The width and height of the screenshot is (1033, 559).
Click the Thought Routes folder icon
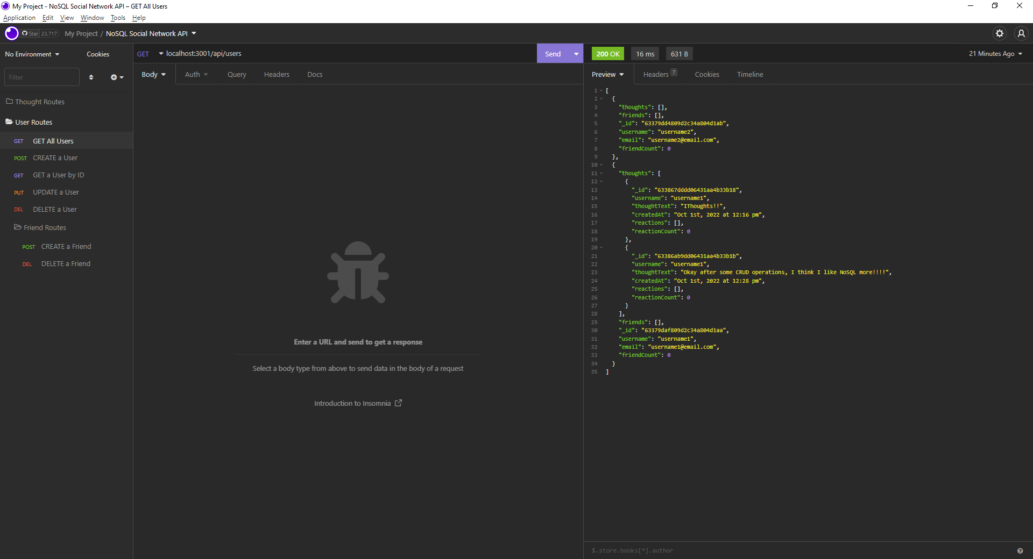9,102
